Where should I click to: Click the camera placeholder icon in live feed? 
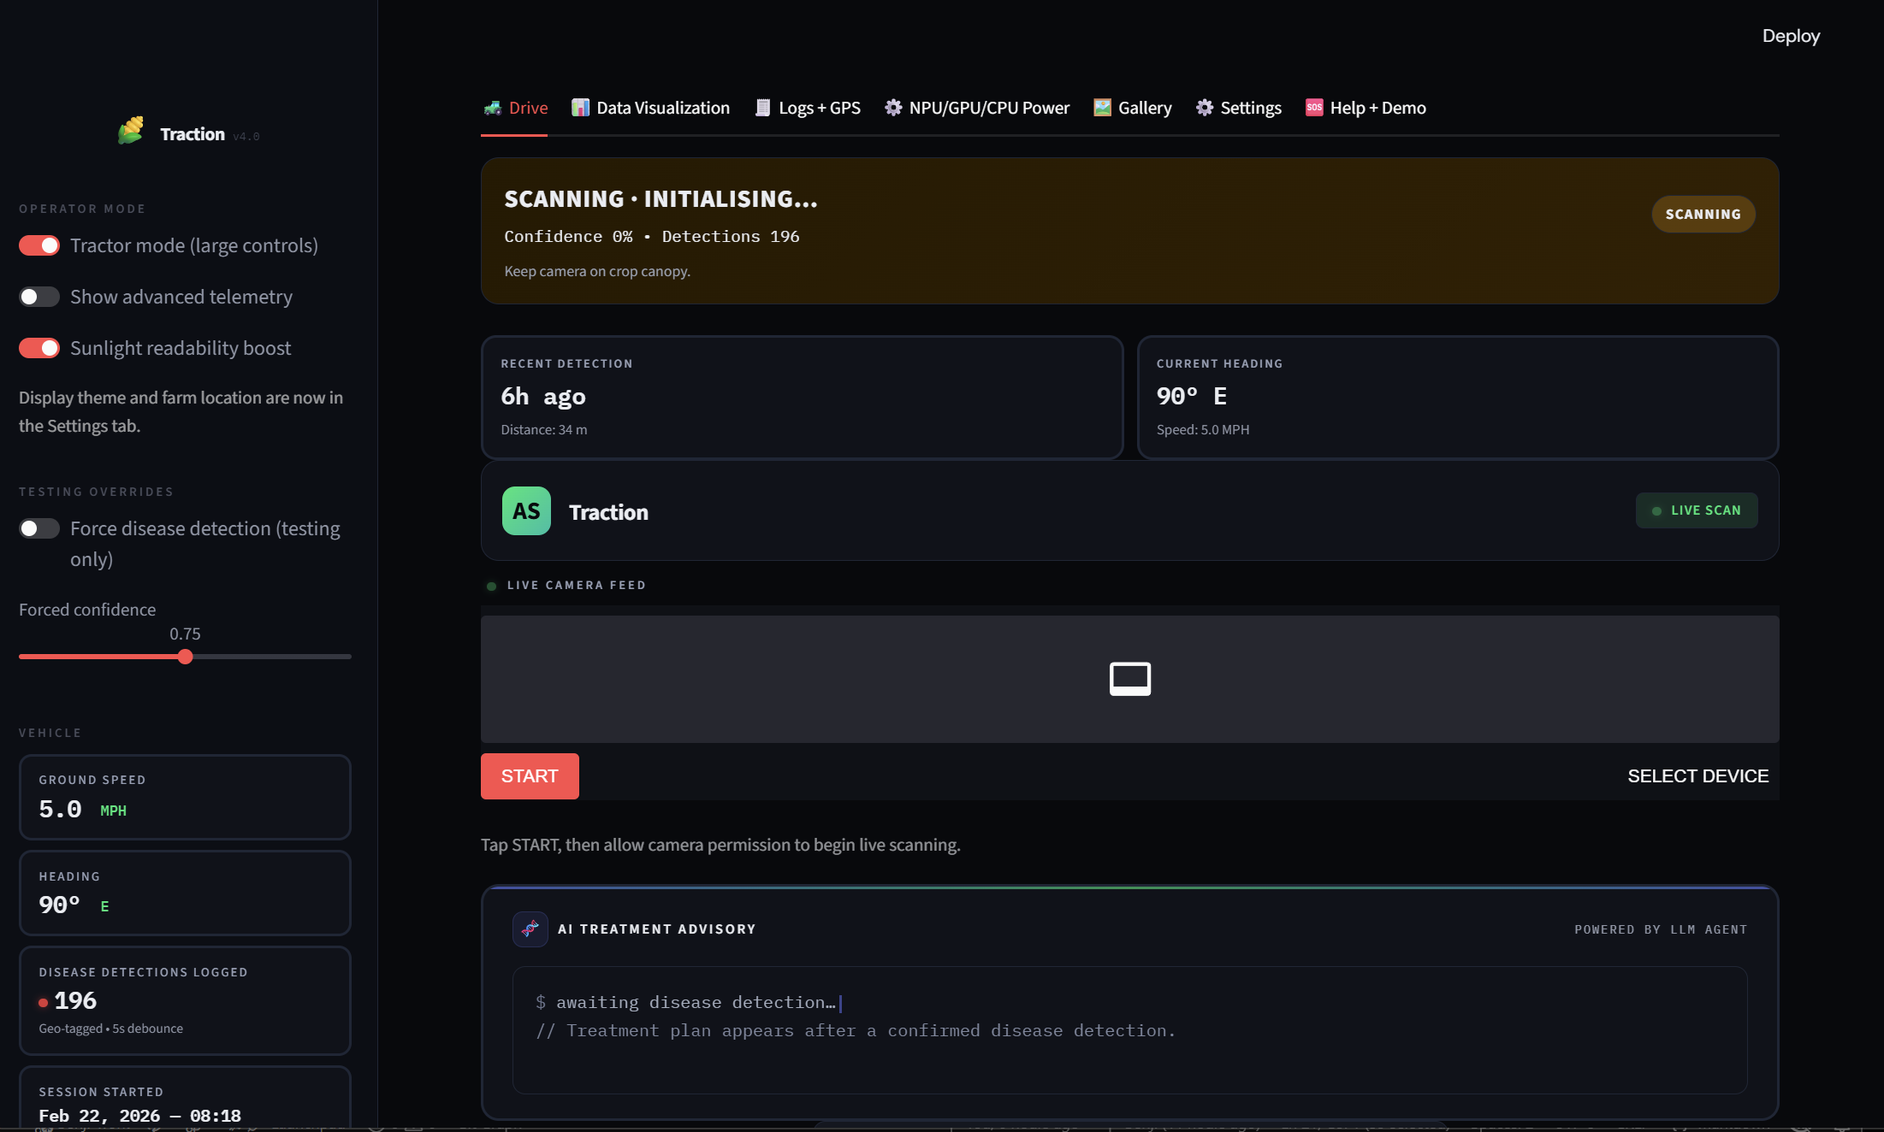tap(1129, 679)
